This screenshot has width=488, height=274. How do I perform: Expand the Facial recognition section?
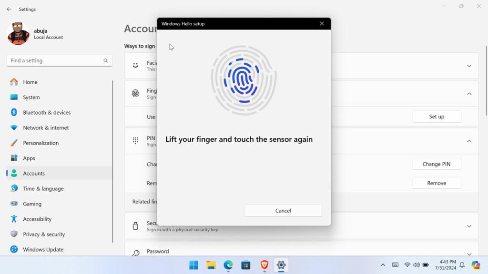469,65
